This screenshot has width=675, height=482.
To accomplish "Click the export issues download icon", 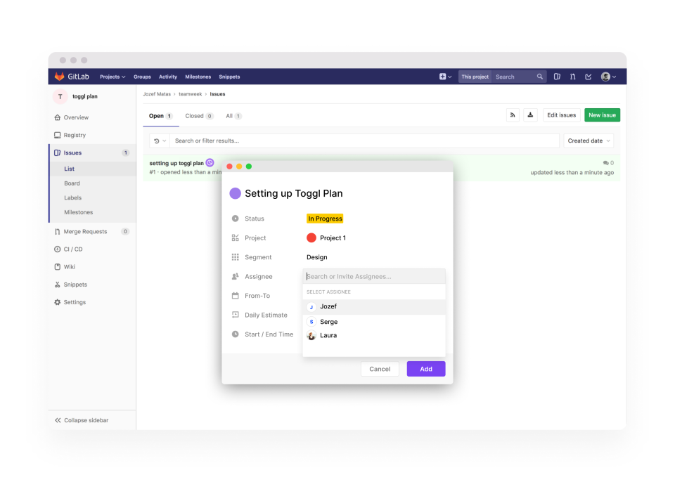I will pyautogui.click(x=530, y=115).
